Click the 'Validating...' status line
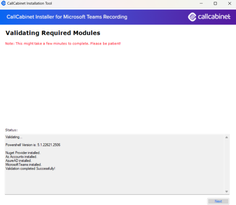The height and width of the screenshot is (205, 236). click(x=14, y=137)
